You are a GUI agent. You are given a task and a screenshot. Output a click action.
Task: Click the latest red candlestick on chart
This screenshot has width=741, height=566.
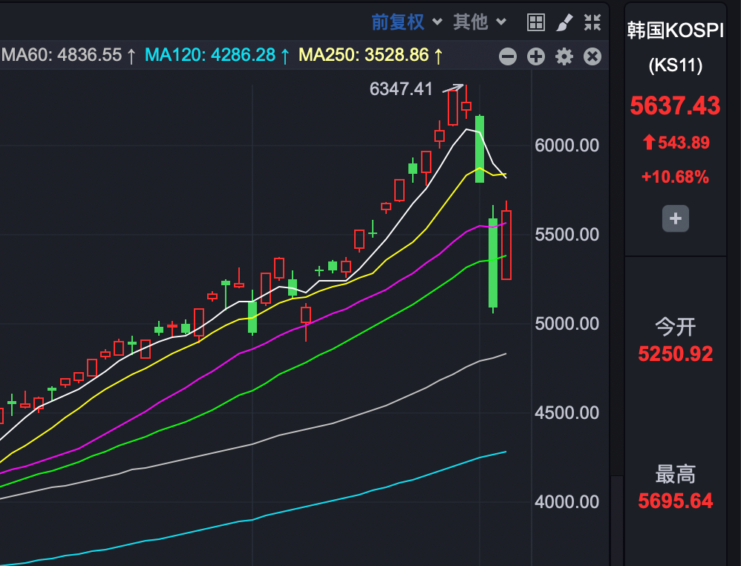click(506, 244)
